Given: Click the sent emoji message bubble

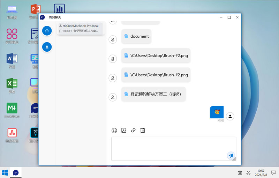Looking at the screenshot, I should (x=217, y=112).
